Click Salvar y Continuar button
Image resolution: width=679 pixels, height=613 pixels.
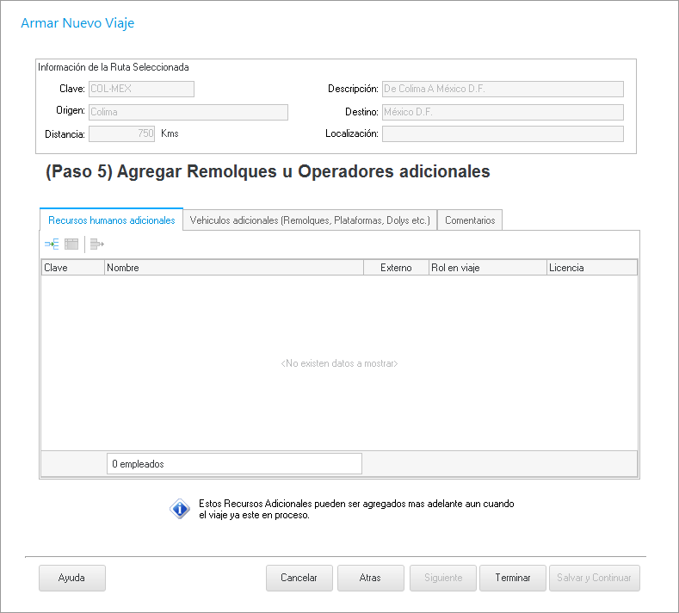(x=594, y=579)
